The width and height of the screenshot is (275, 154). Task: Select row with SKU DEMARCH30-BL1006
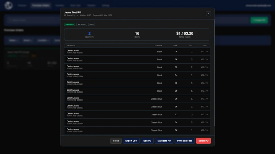pyautogui.click(x=137, y=91)
